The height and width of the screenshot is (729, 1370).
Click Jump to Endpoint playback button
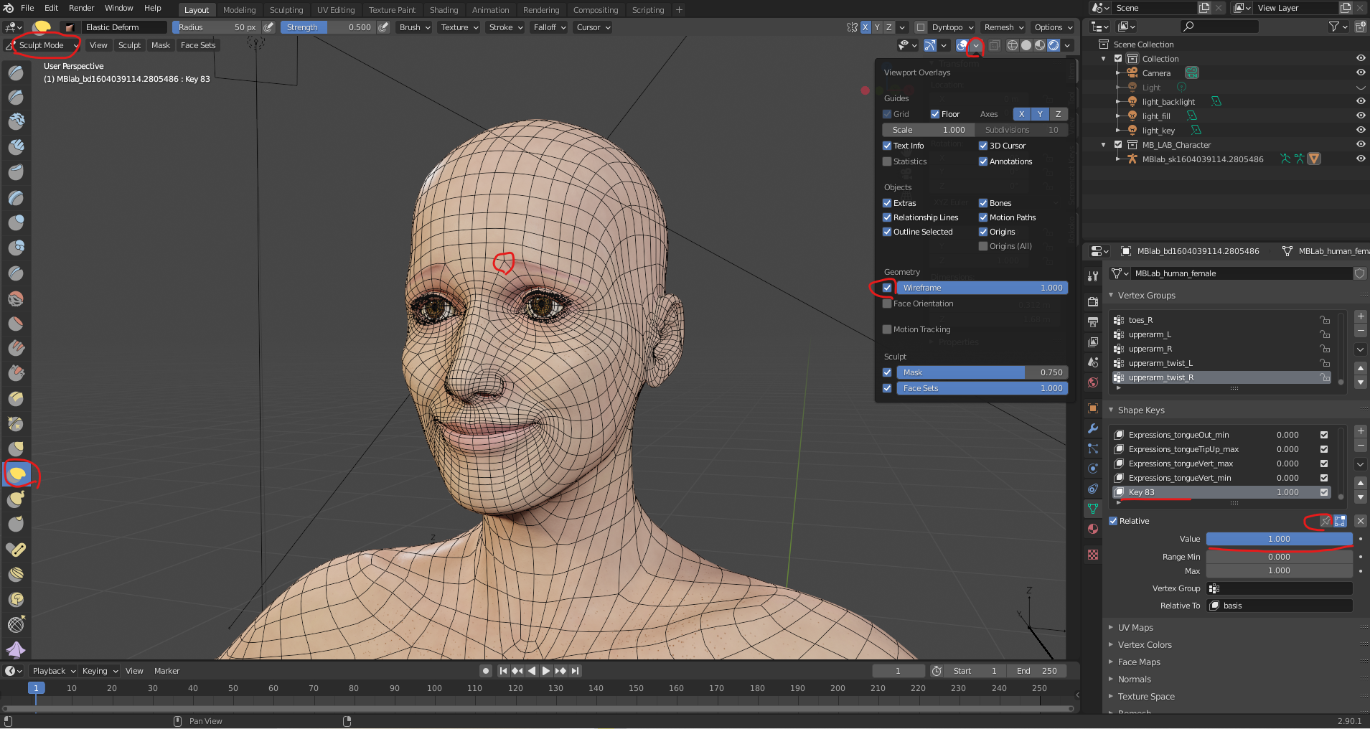575,671
